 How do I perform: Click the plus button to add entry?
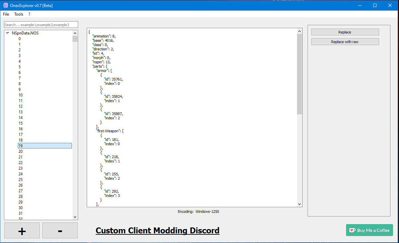[22, 230]
